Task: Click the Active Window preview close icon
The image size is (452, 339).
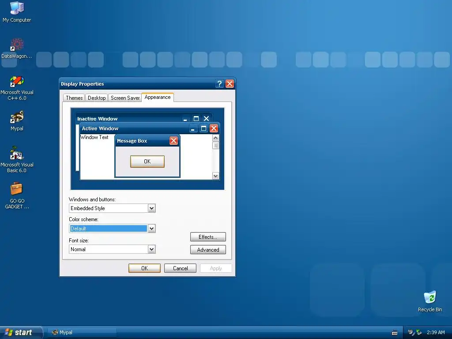Action: pos(214,128)
